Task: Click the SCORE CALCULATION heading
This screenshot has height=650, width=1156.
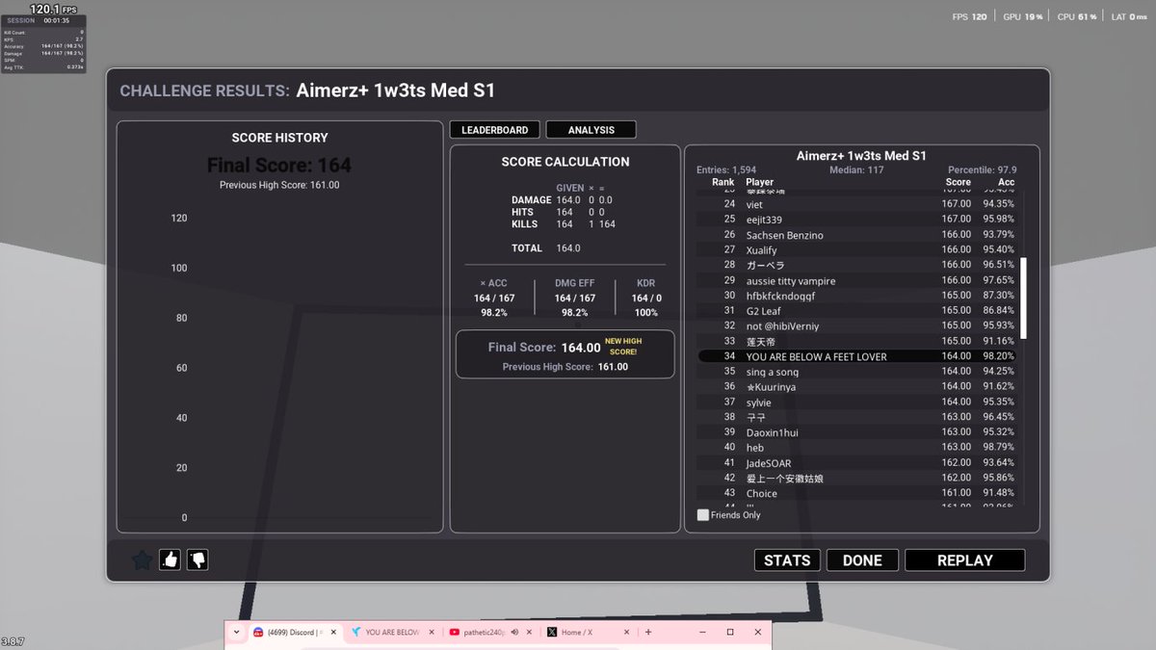Action: tap(565, 162)
